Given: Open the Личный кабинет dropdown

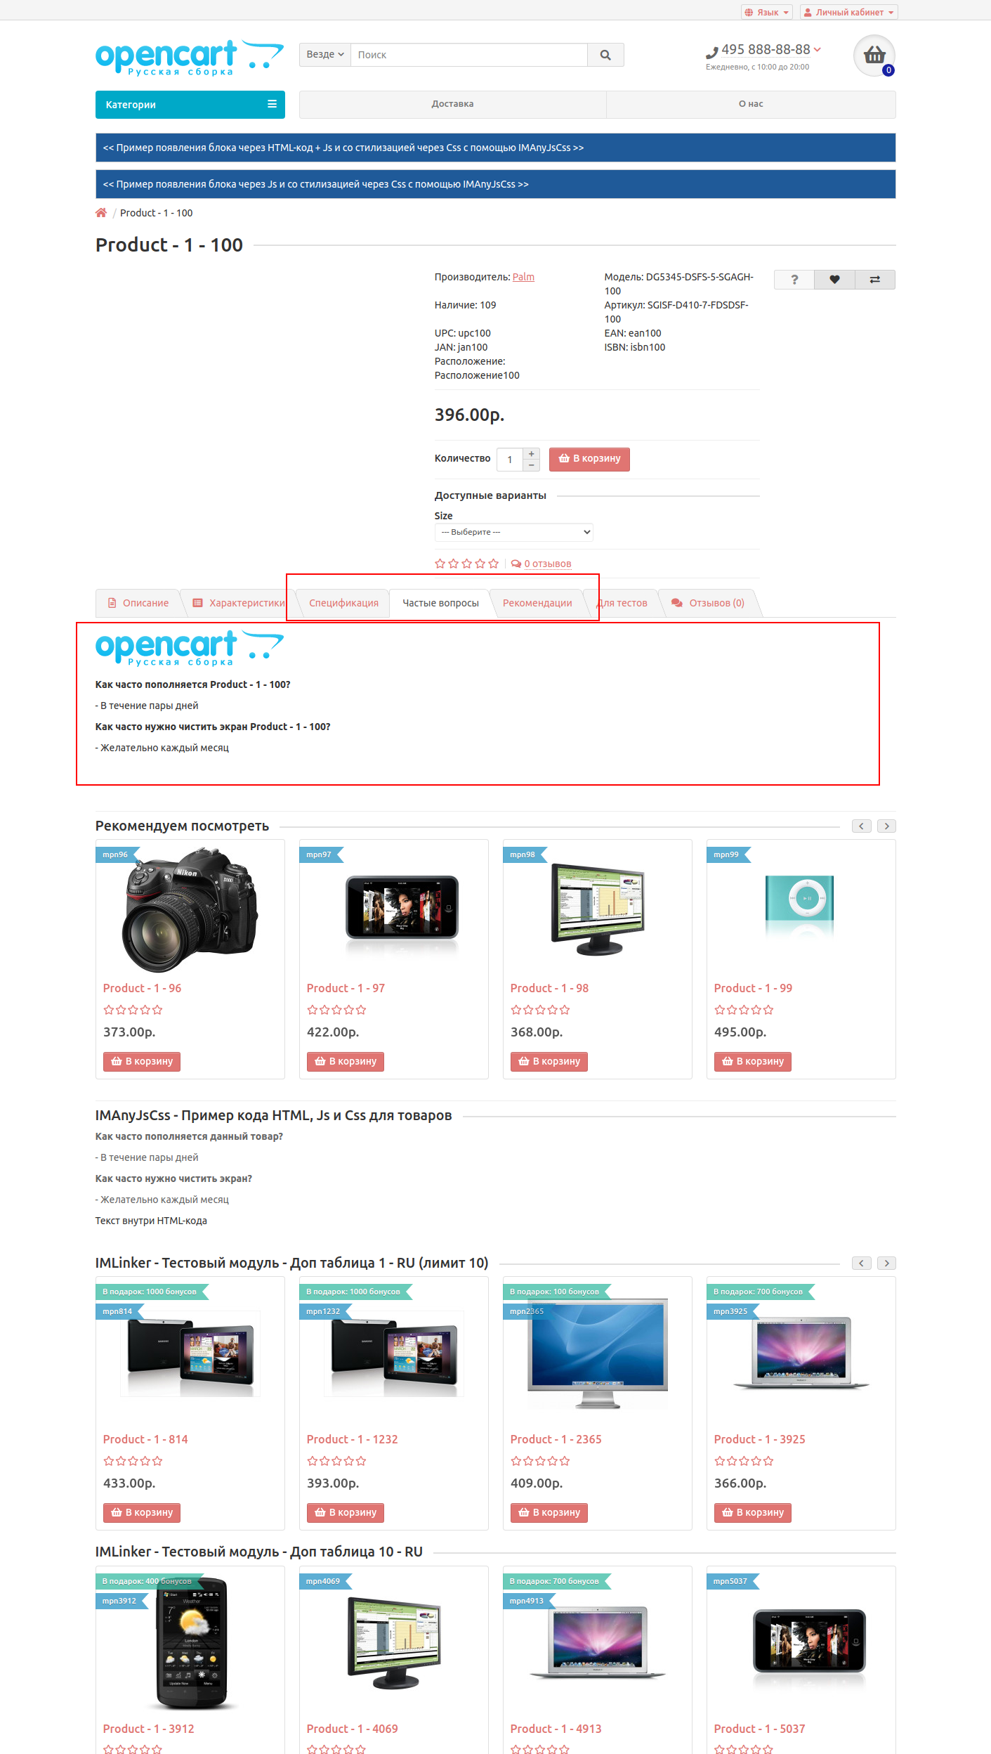Looking at the screenshot, I should 849,12.
